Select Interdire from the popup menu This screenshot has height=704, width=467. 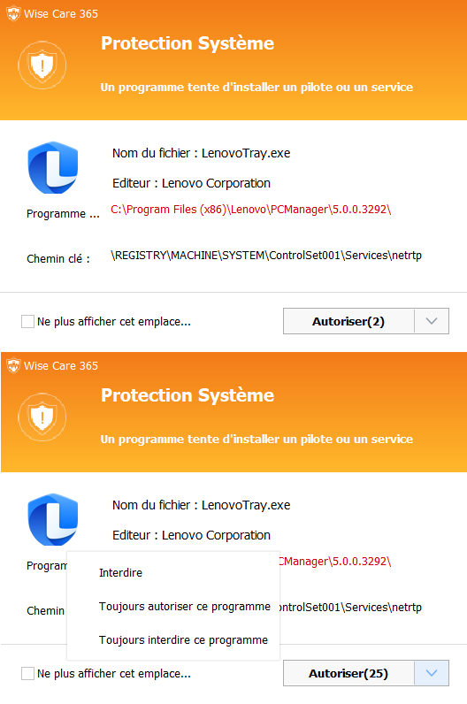tap(121, 573)
